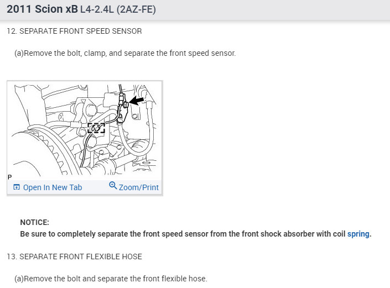Click the dashed clamp marker in the diagram
390x288 pixels.
96,128
